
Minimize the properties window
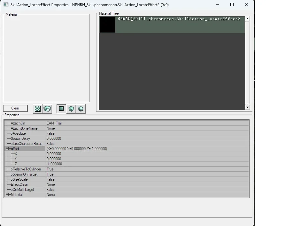218,4
